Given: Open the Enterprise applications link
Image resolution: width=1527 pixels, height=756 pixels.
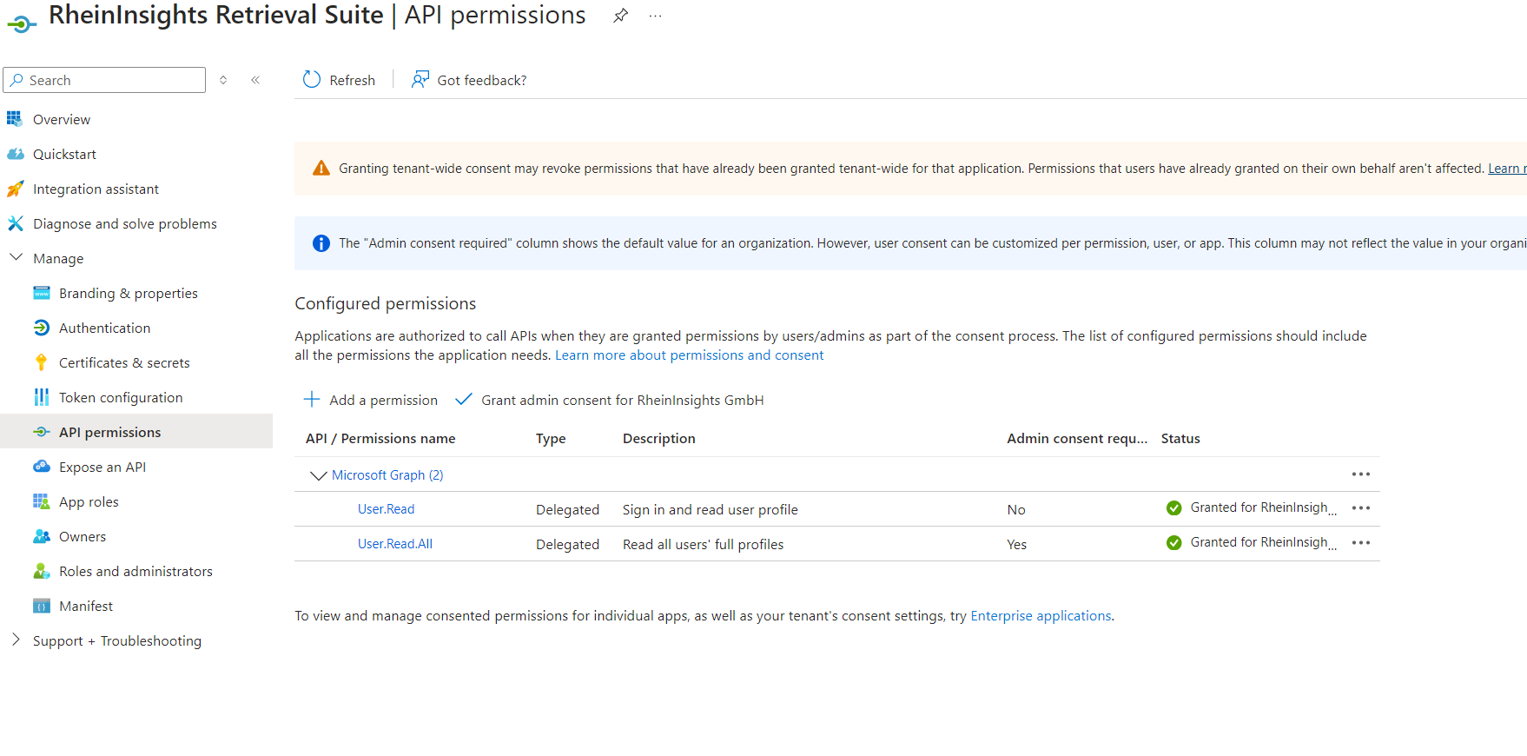Looking at the screenshot, I should (x=1041, y=616).
